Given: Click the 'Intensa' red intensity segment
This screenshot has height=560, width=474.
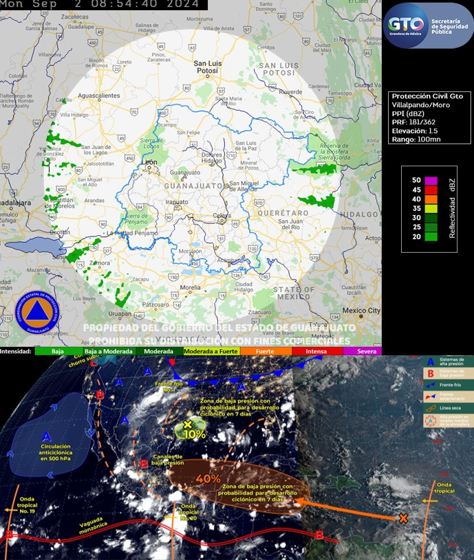Looking at the screenshot, I should point(317,351).
